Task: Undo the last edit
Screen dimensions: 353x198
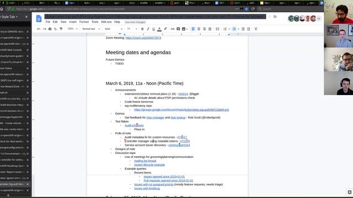Action: 39,29
